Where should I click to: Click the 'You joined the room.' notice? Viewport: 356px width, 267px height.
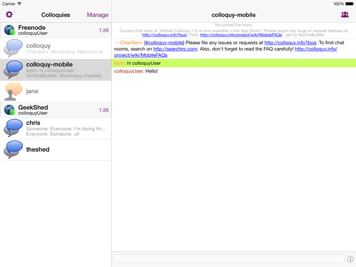pyautogui.click(x=234, y=25)
